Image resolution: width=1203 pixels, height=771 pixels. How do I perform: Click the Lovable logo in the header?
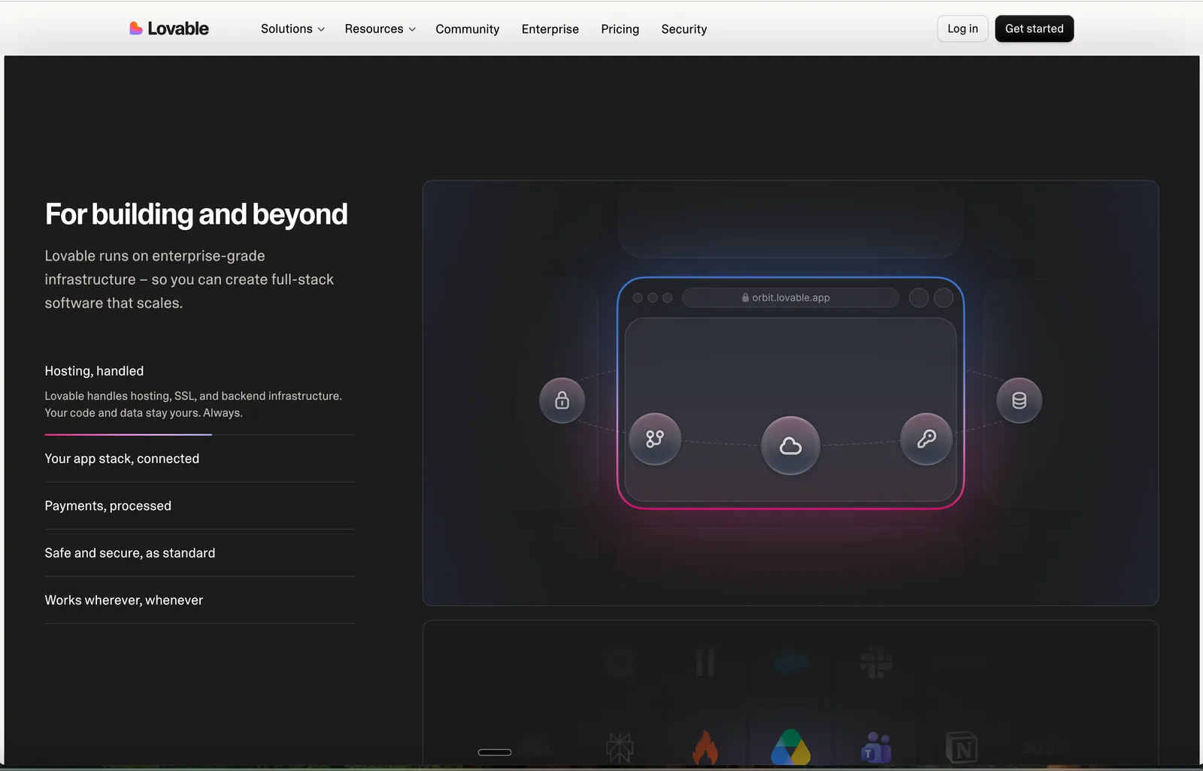click(169, 29)
